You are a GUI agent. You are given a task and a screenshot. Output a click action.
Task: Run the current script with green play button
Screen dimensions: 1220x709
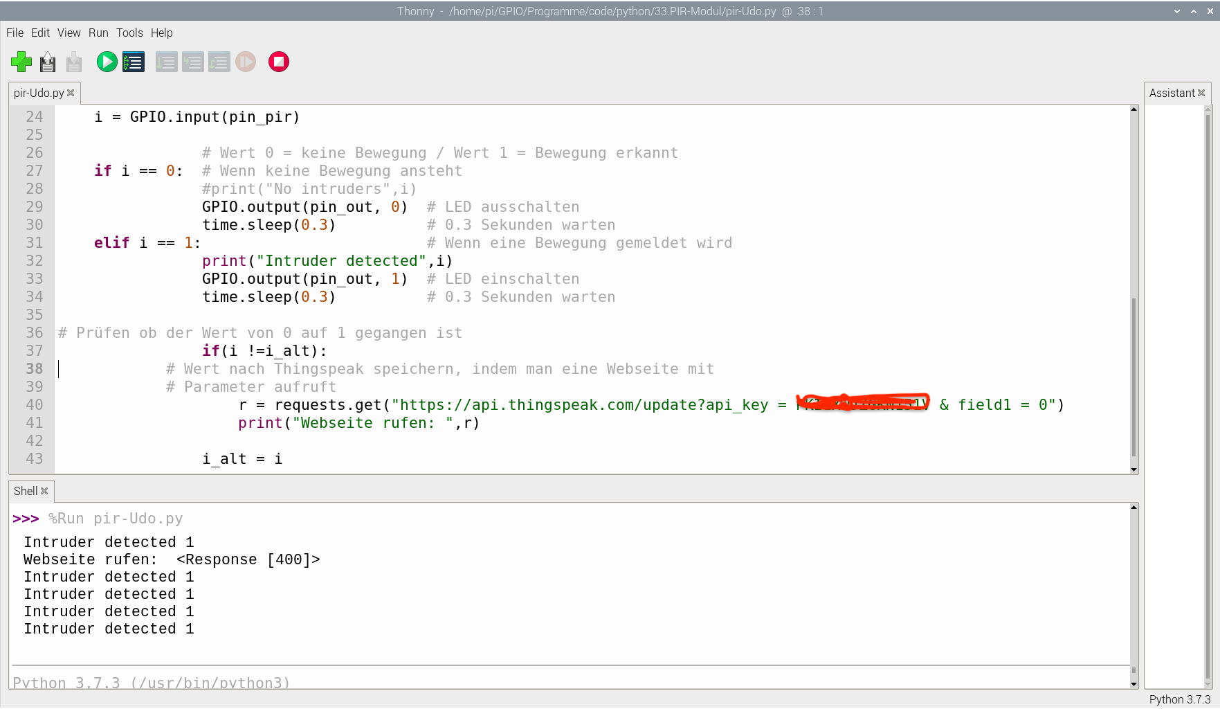click(x=107, y=62)
